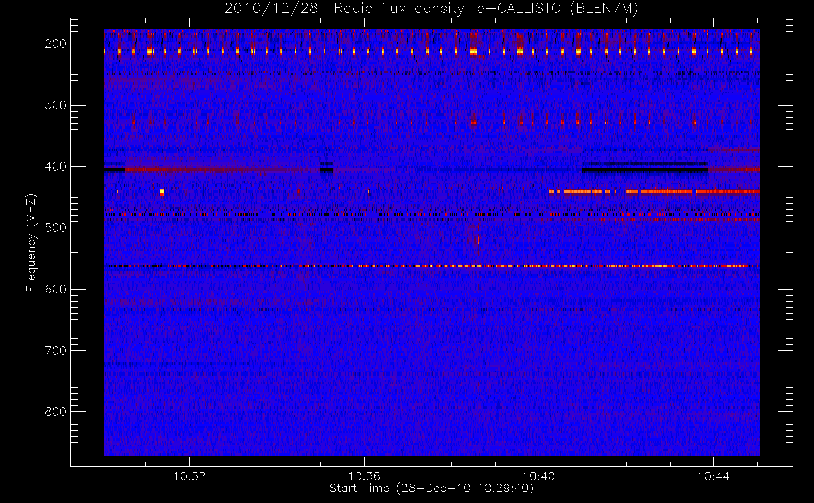Click the bright white burst near 440 MHz
The width and height of the screenshot is (814, 503).
point(162,192)
